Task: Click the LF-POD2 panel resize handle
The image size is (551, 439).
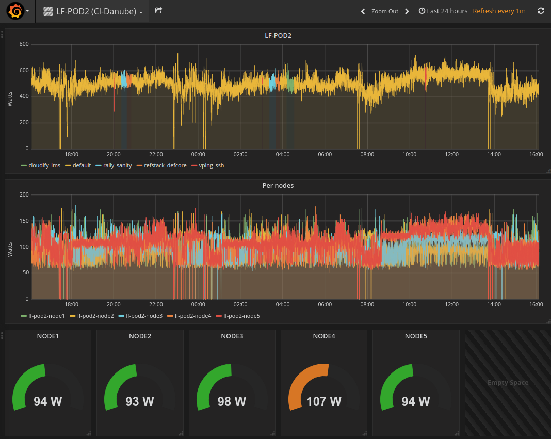Action: coord(548,171)
